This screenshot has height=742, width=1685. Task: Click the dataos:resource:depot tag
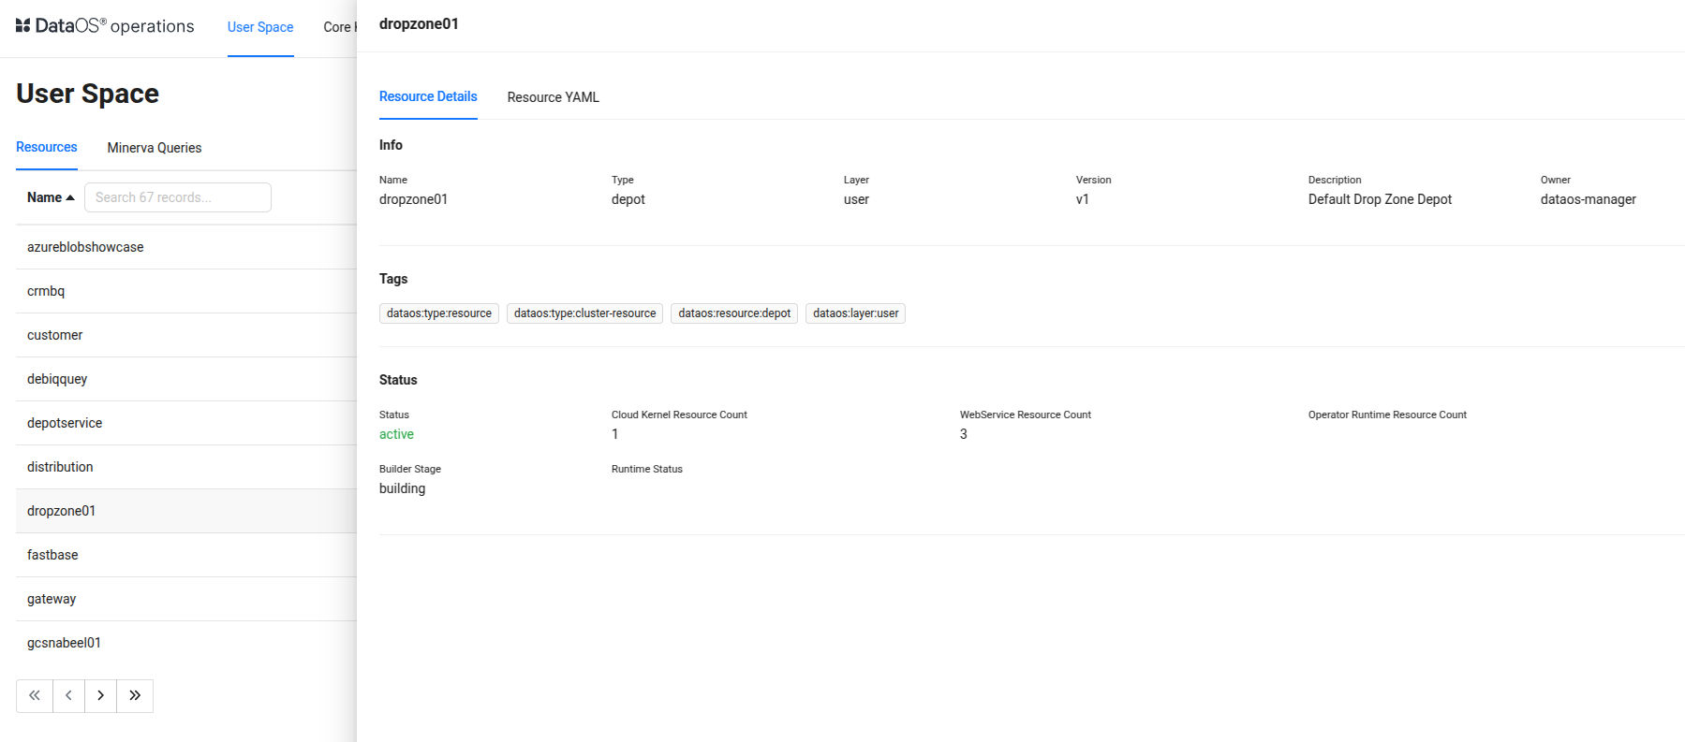point(734,313)
